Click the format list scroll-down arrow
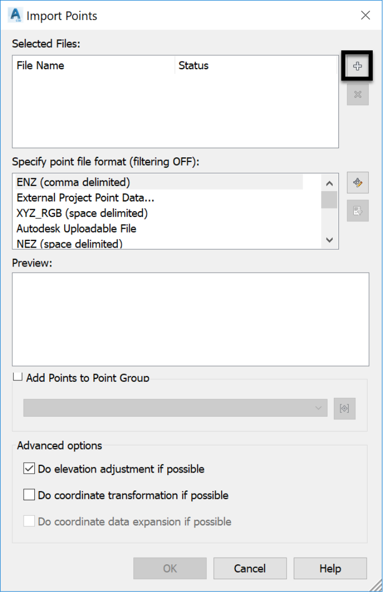This screenshot has width=383, height=592. click(x=329, y=240)
